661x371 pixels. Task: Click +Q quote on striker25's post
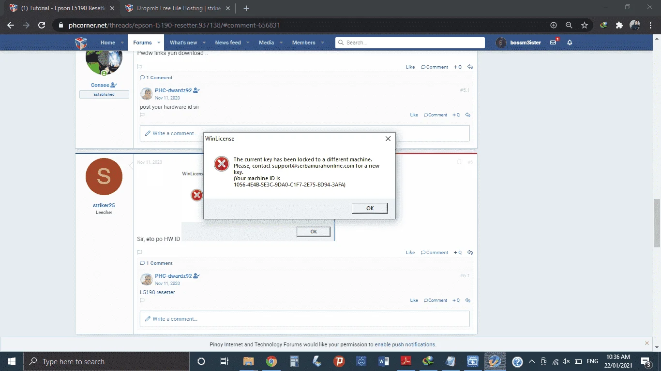point(457,253)
